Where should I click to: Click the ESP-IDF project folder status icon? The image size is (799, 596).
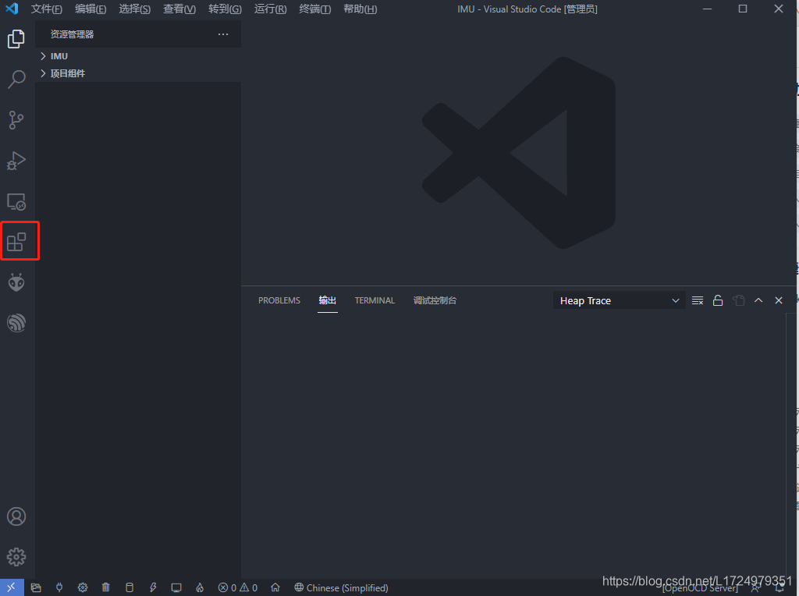(36, 587)
